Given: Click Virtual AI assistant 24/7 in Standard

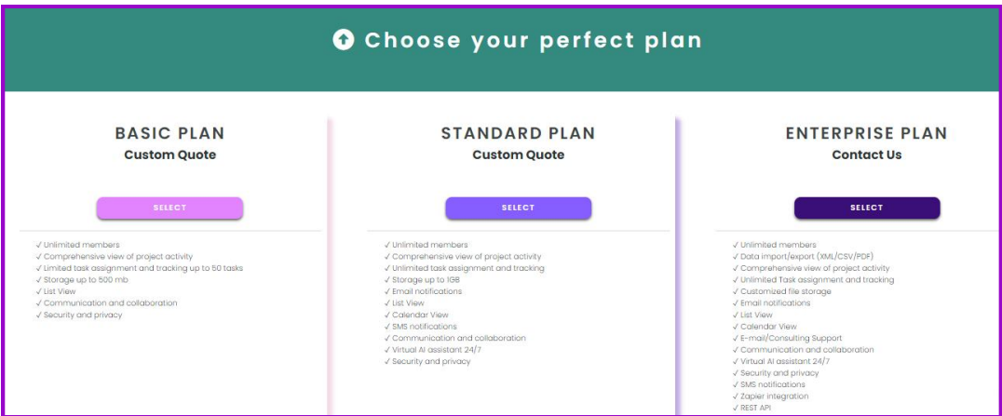Looking at the screenshot, I should pos(437,350).
